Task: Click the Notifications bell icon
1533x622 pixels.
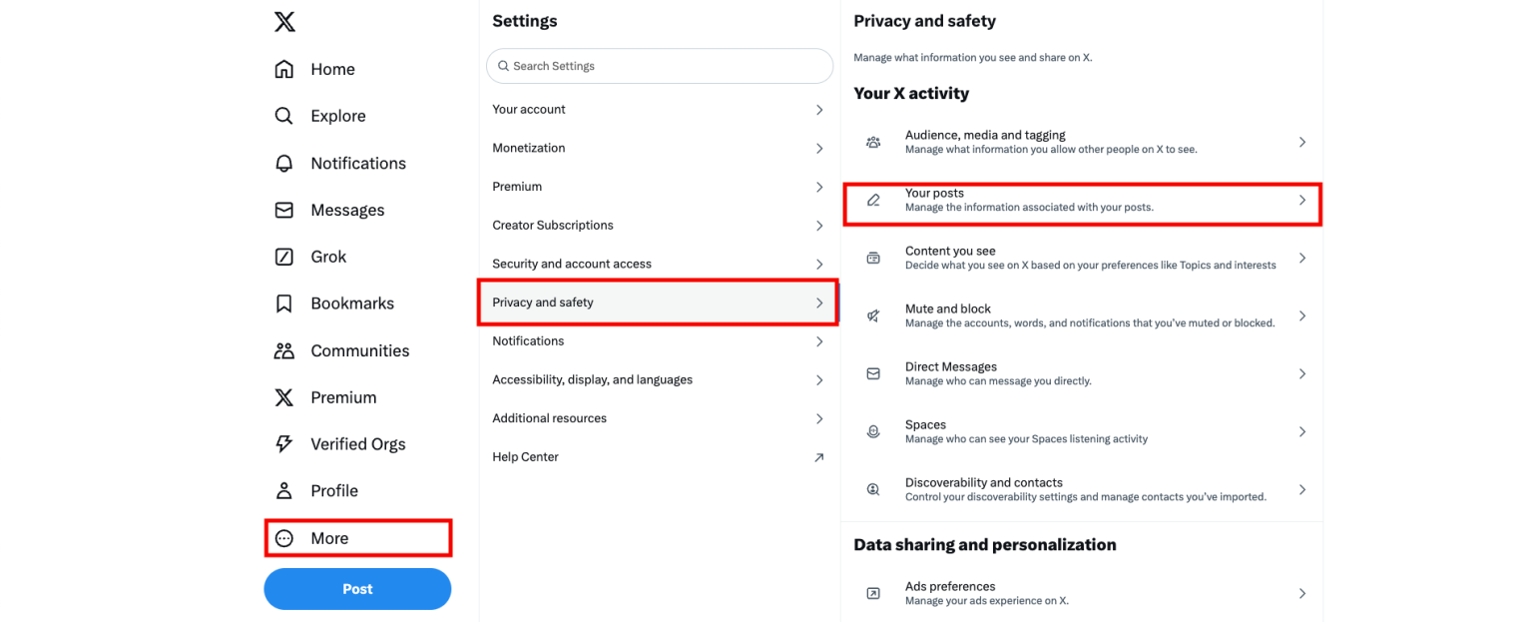Action: 284,163
